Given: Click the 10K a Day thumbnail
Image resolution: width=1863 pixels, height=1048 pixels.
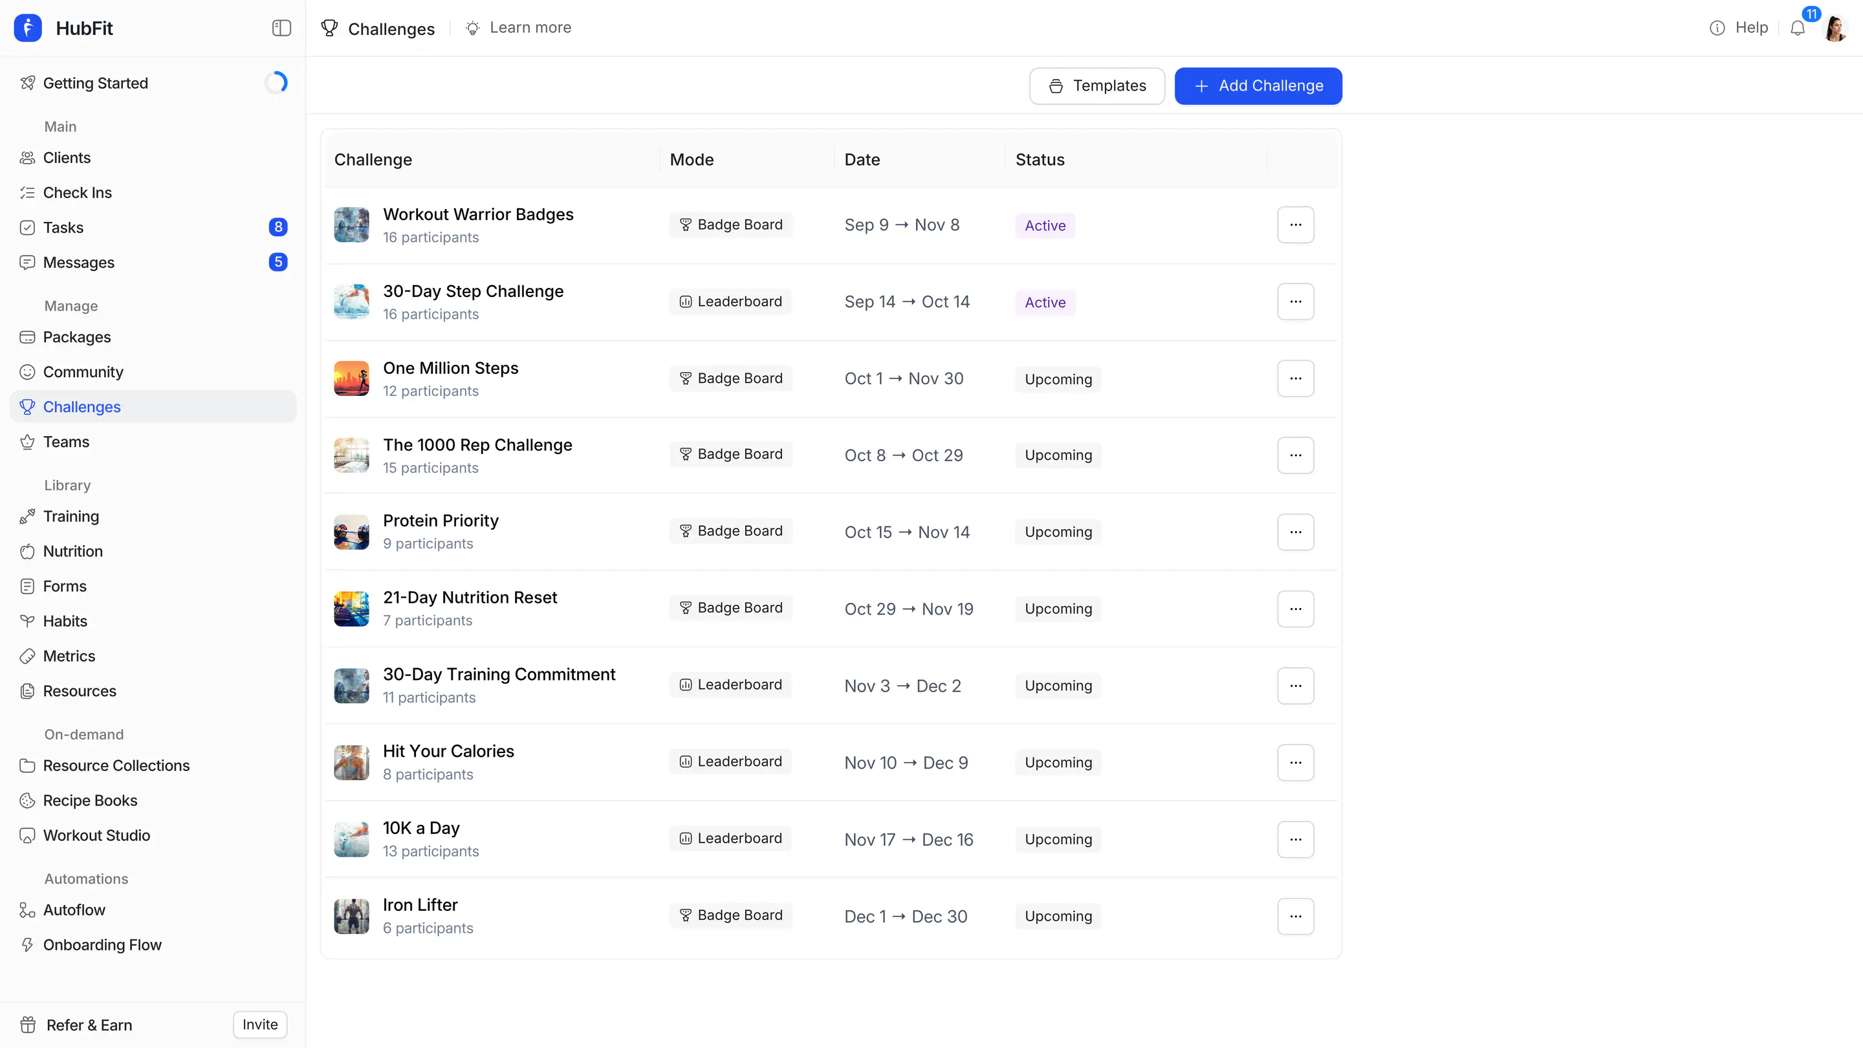Looking at the screenshot, I should coord(351,840).
